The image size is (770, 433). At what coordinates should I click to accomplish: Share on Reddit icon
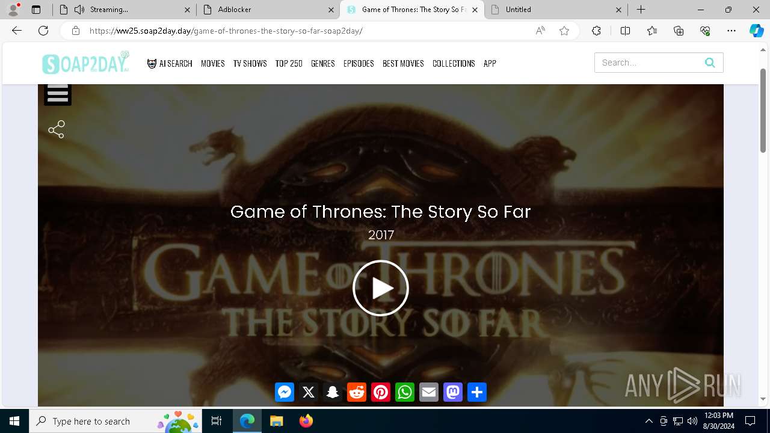[357, 392]
